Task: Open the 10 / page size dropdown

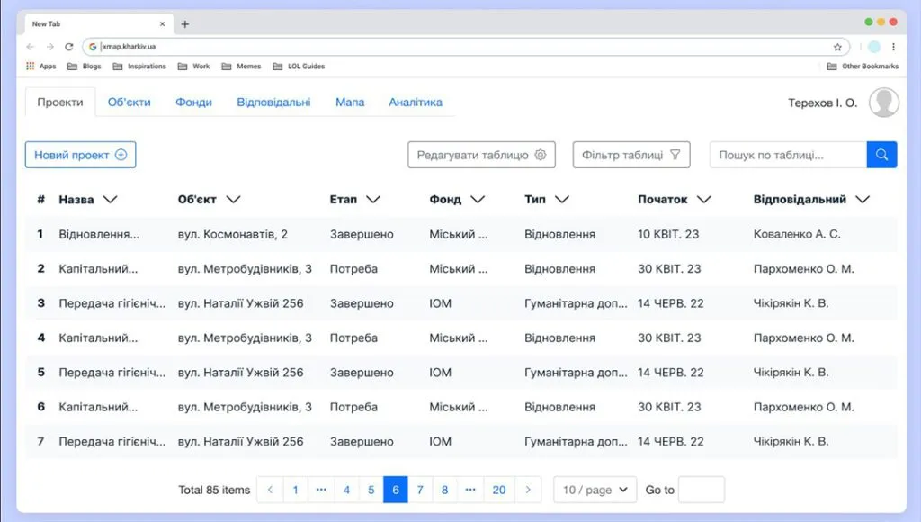Action: pyautogui.click(x=595, y=490)
